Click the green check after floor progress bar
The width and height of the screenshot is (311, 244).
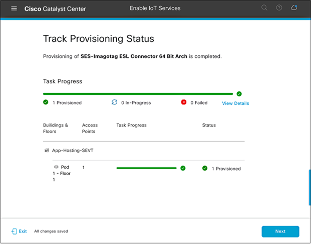pos(183,168)
